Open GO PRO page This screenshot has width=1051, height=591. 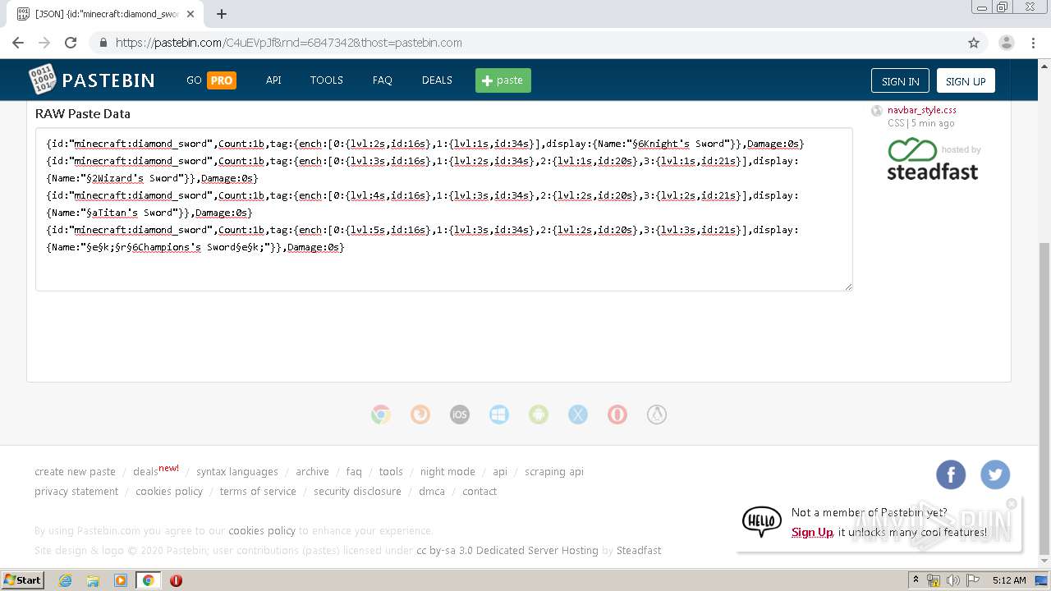coord(211,80)
